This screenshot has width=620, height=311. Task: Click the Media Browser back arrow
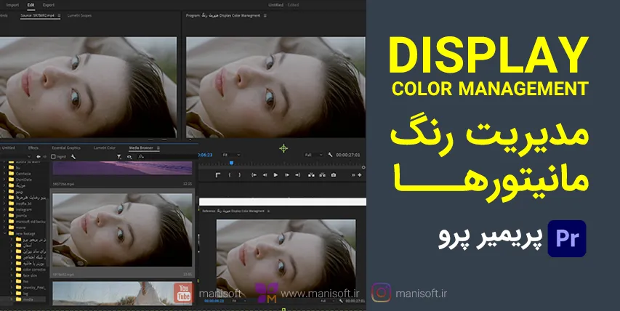tap(39, 157)
